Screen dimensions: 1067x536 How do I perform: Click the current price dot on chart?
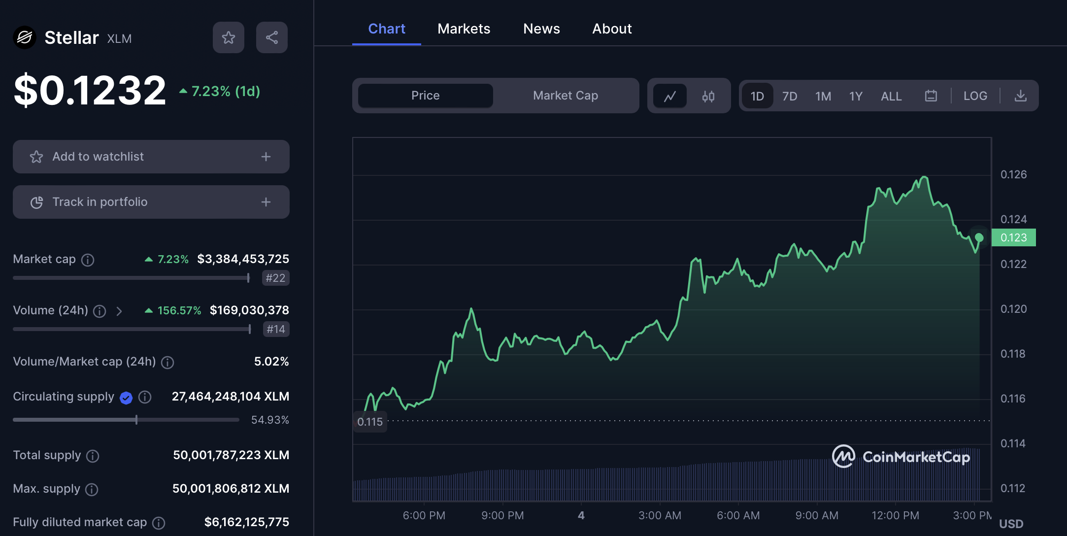coord(979,237)
